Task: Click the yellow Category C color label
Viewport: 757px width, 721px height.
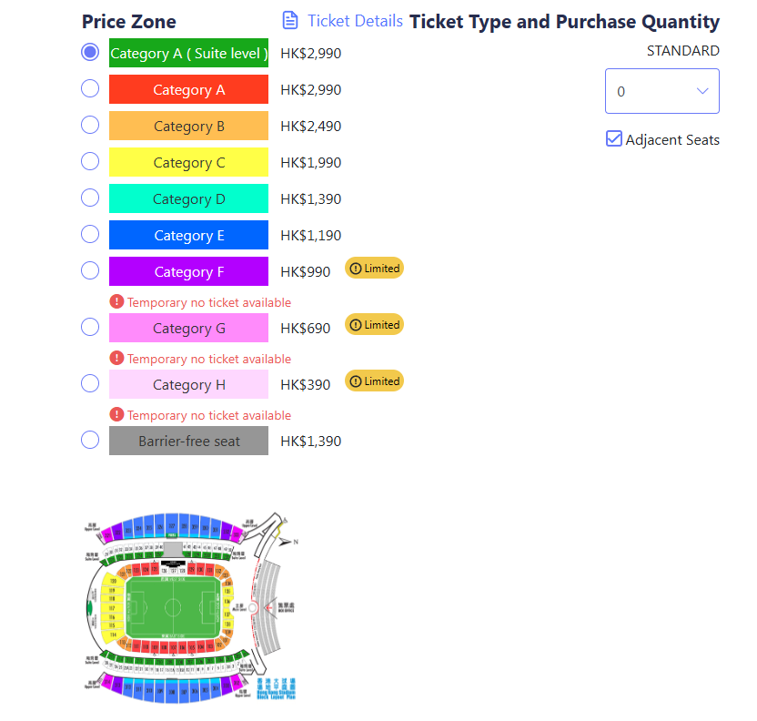Action: pyautogui.click(x=188, y=162)
